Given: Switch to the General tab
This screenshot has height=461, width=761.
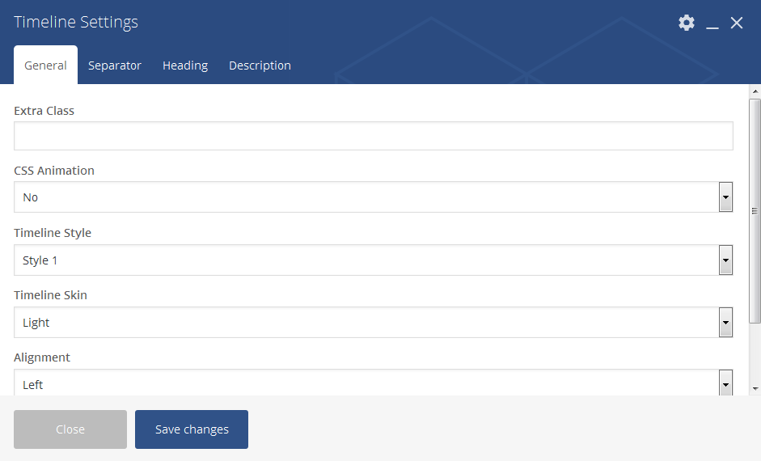Looking at the screenshot, I should pos(45,66).
